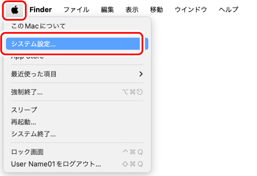Select the partially hidden App Store item
Viewport: 257px width, 176px height.
point(27,57)
